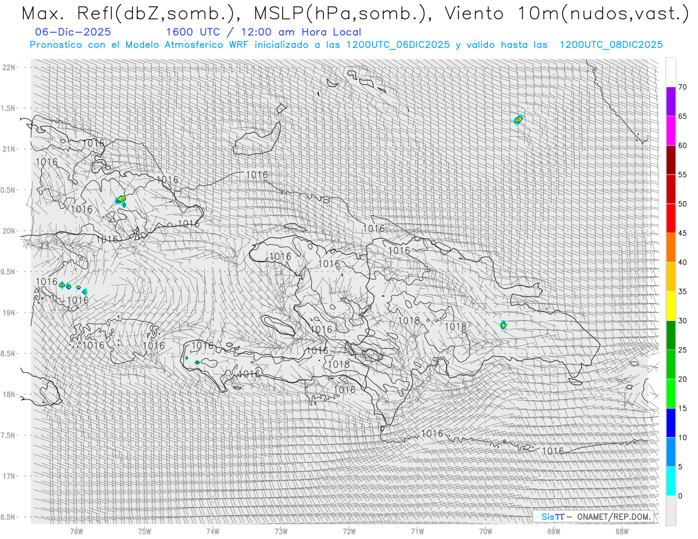Click the purple 65-70 dBZ colorbar segment
Viewport: 698px width, 539px height.
pyautogui.click(x=671, y=101)
